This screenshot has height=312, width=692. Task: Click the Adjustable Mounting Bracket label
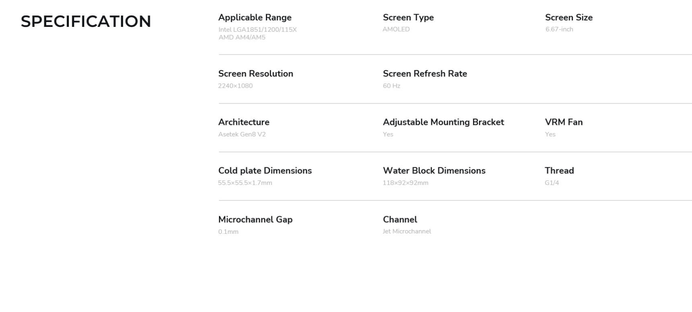click(443, 122)
